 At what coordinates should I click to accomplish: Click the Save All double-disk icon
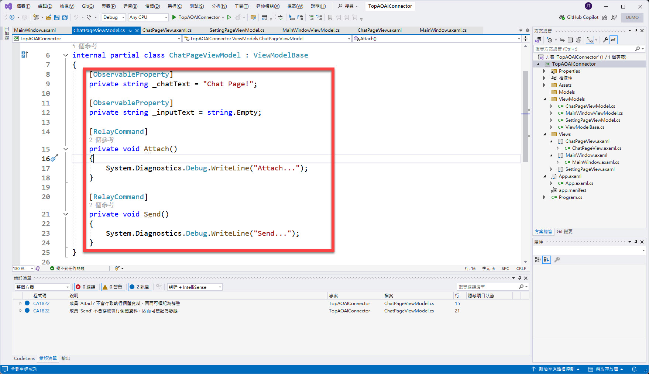tap(65, 17)
